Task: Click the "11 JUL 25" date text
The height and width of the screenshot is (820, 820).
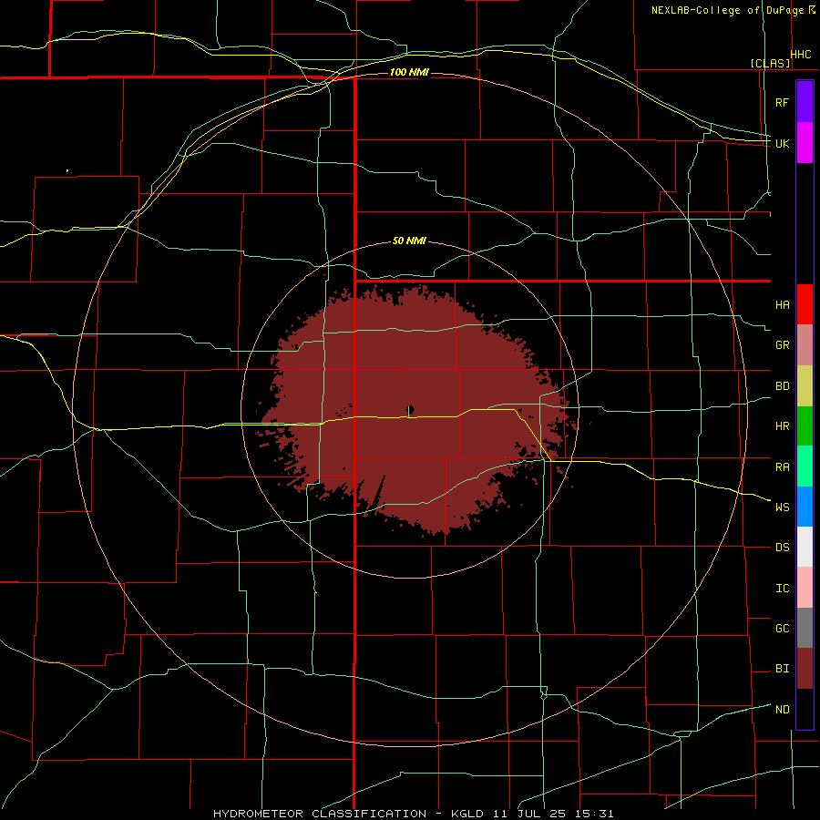Action: pyautogui.click(x=528, y=814)
